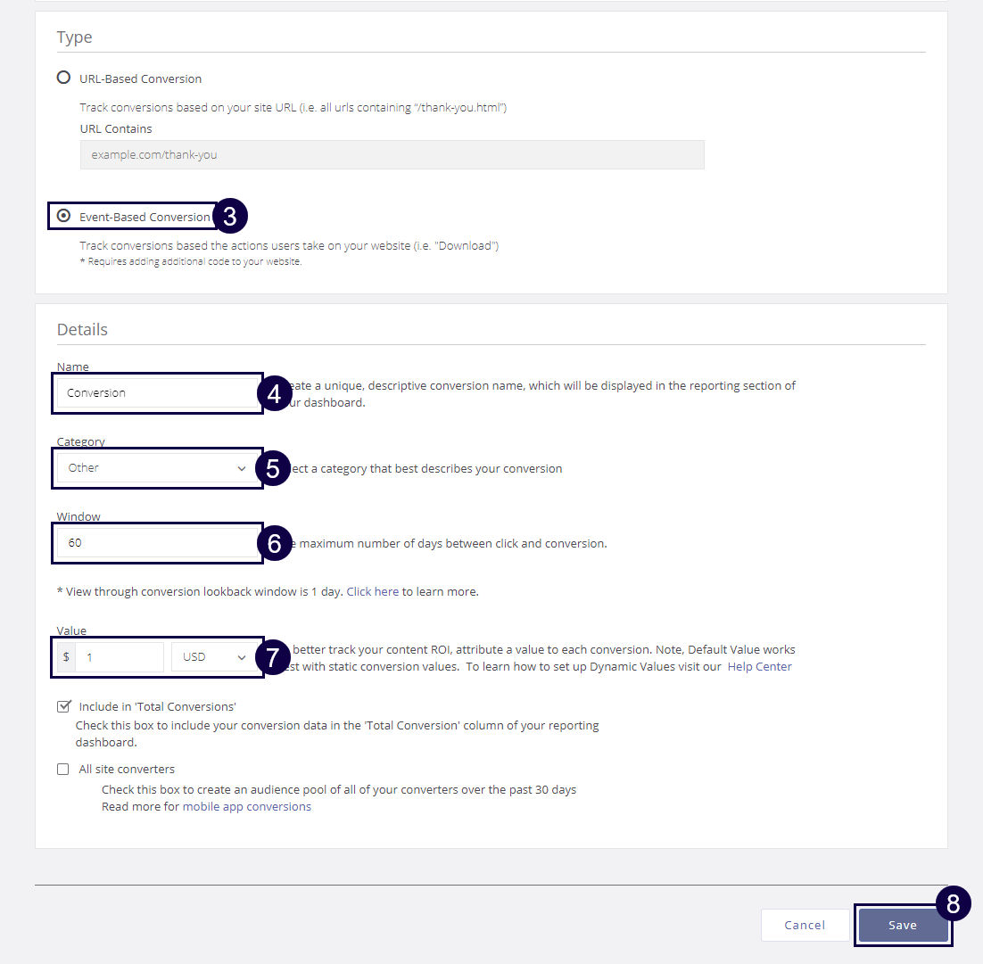The width and height of the screenshot is (983, 964).
Task: Click the Window days input field
Action: coord(157,543)
